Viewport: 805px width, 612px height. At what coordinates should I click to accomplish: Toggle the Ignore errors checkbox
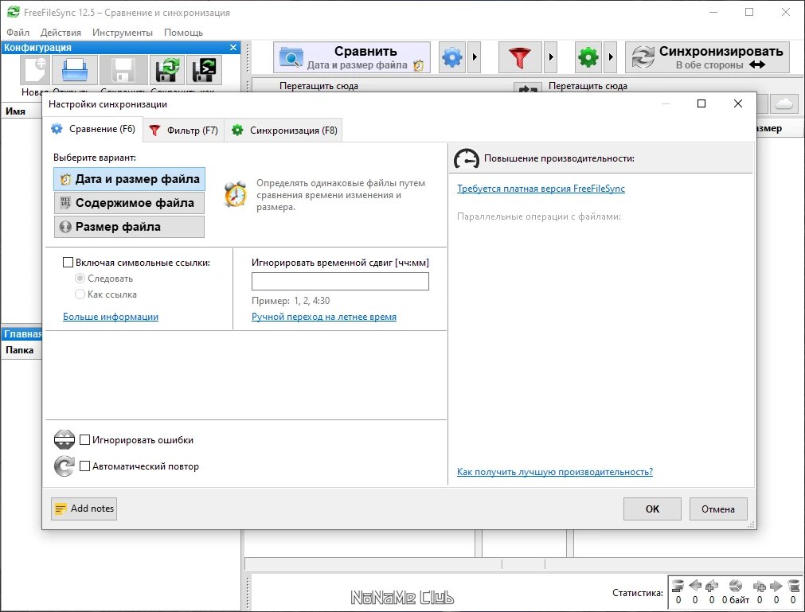coord(84,439)
